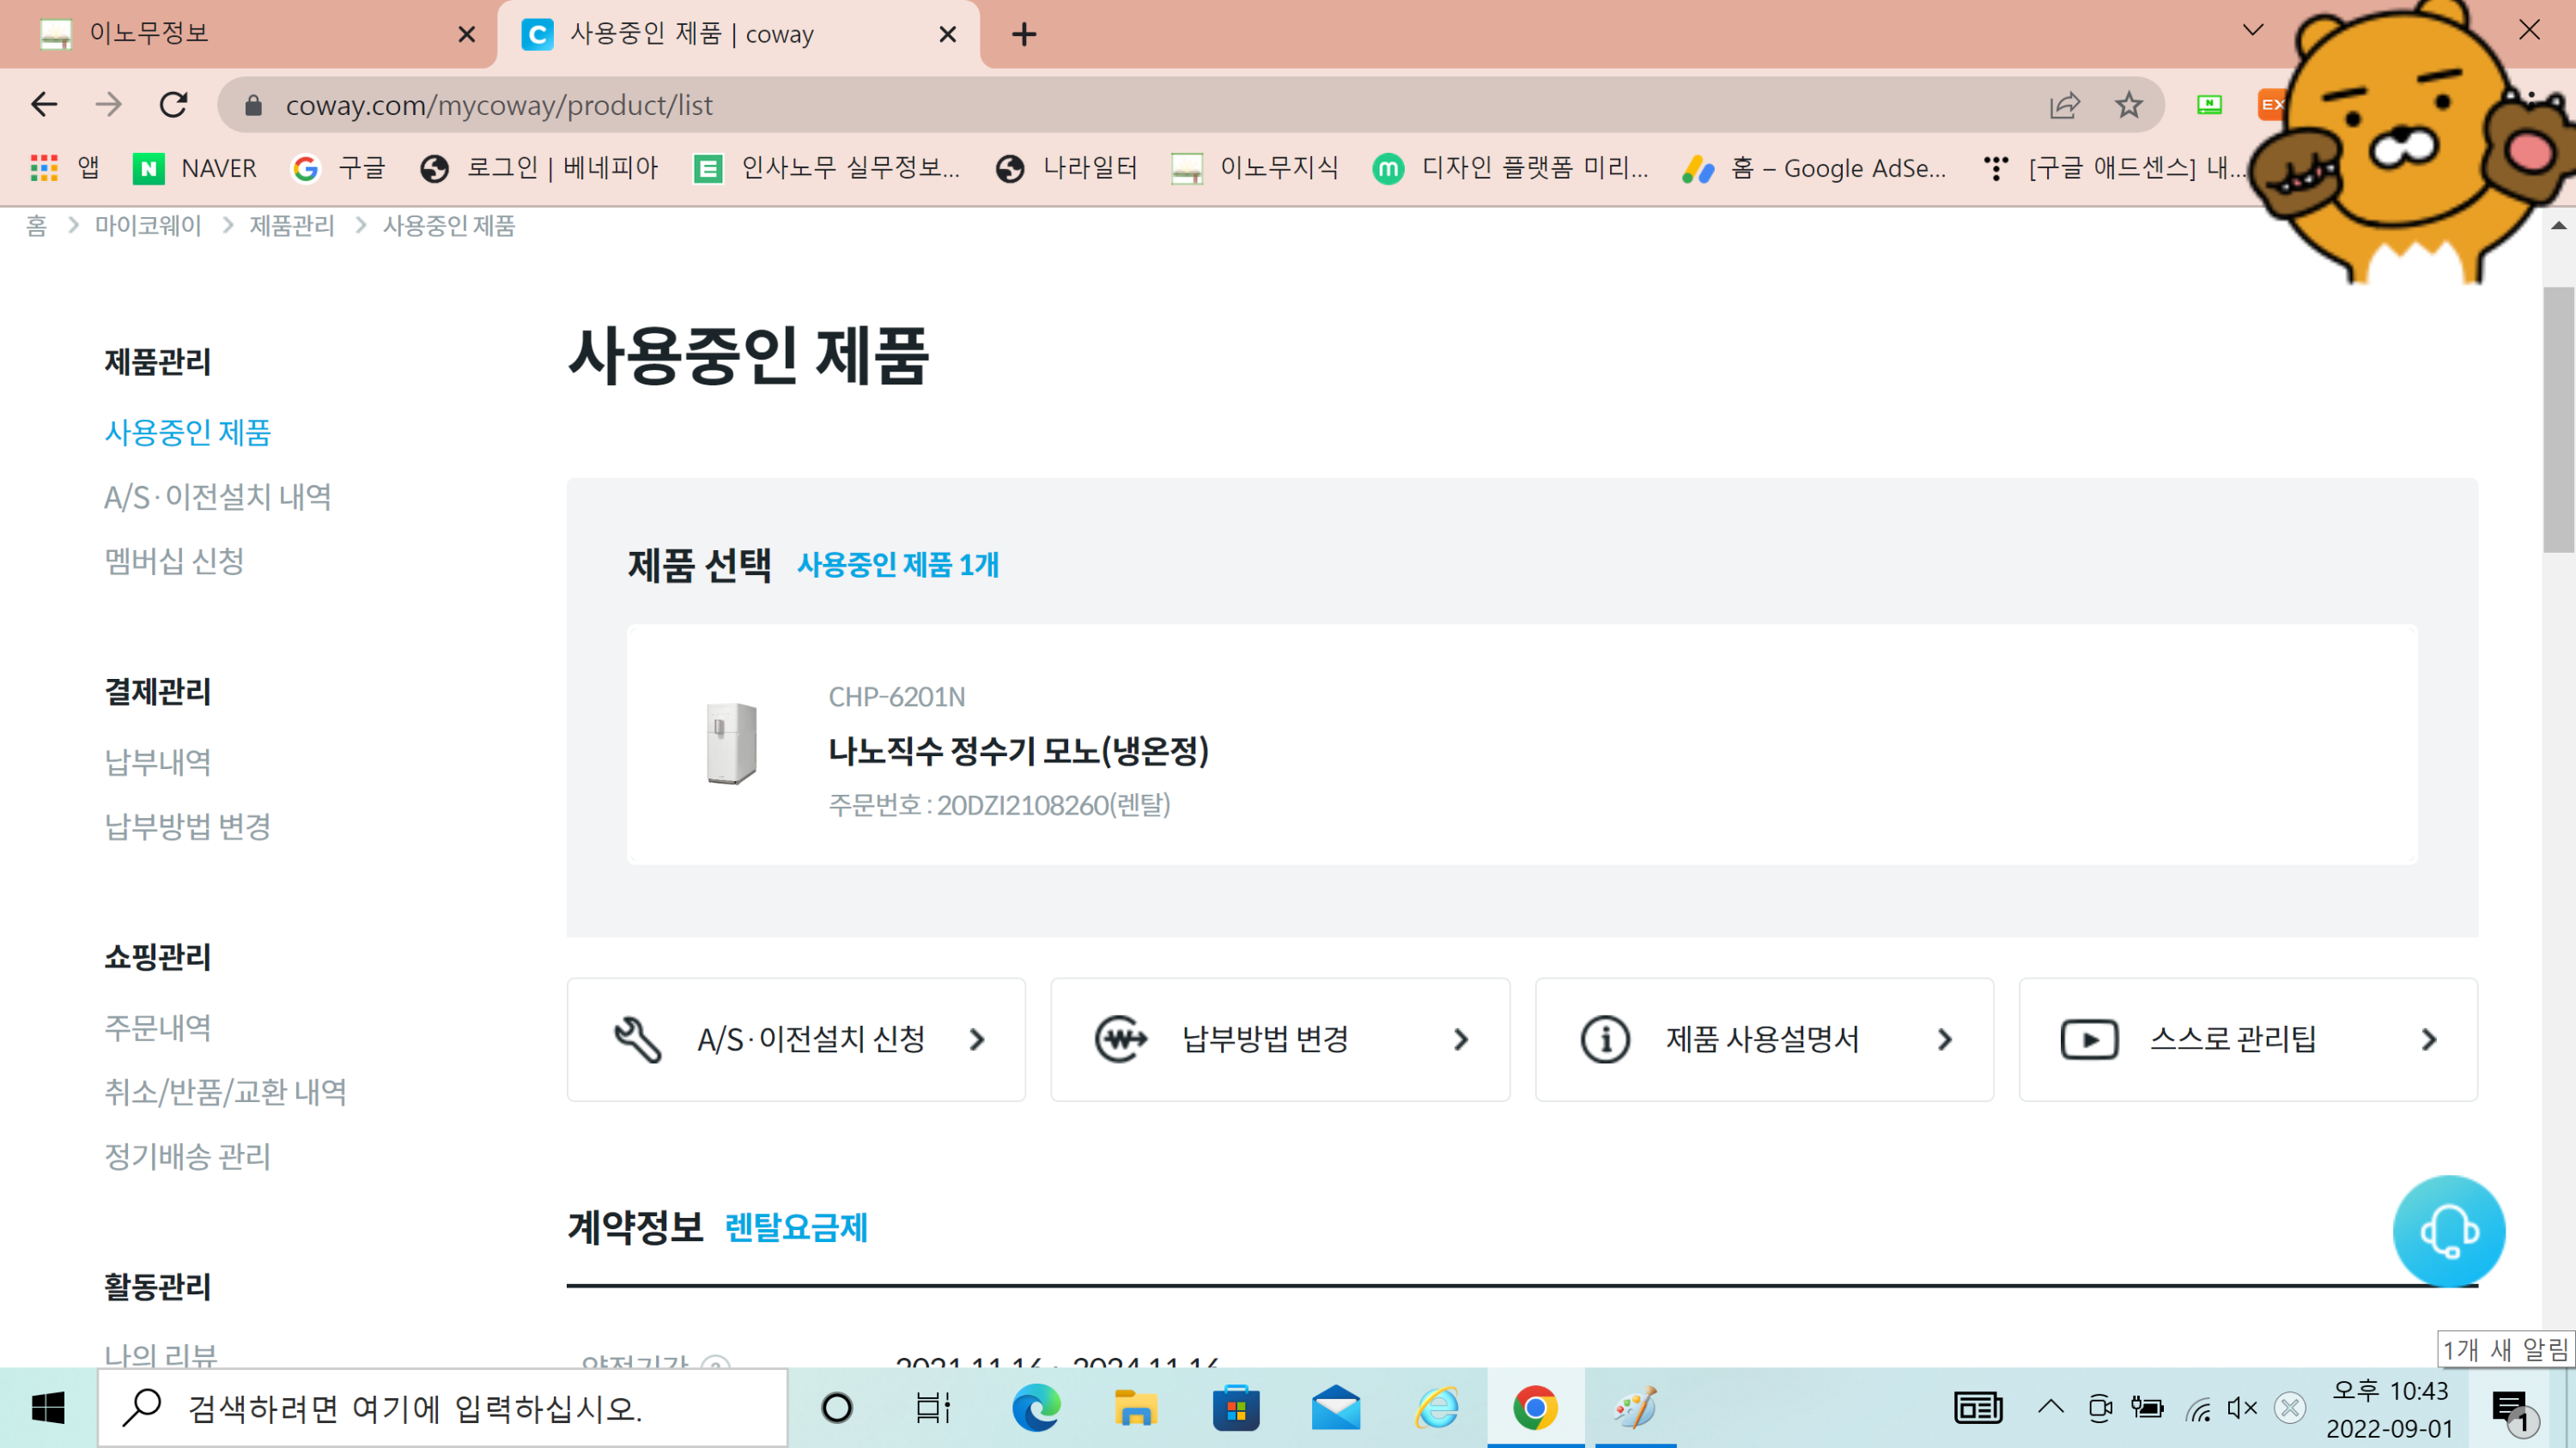Open 주문내역 in sidebar
The height and width of the screenshot is (1448, 2576).
158,1028
